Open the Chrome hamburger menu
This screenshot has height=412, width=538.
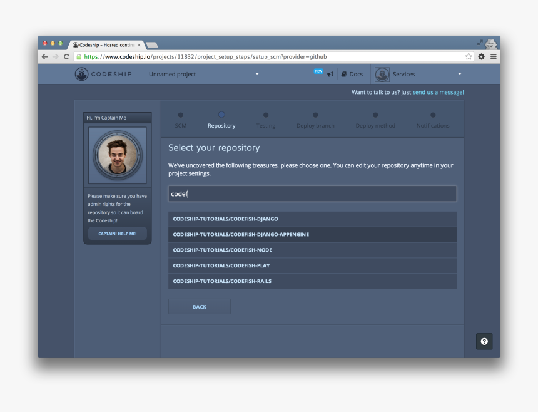tap(494, 56)
